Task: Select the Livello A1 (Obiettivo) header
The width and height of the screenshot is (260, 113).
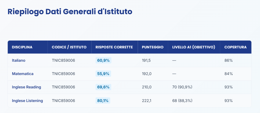Action: [x=194, y=47]
